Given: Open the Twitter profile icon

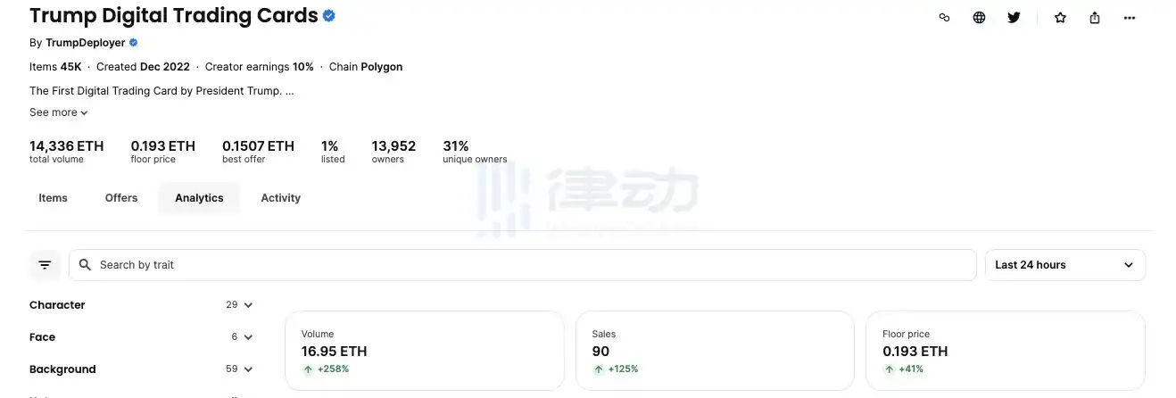Looking at the screenshot, I should pyautogui.click(x=1014, y=17).
